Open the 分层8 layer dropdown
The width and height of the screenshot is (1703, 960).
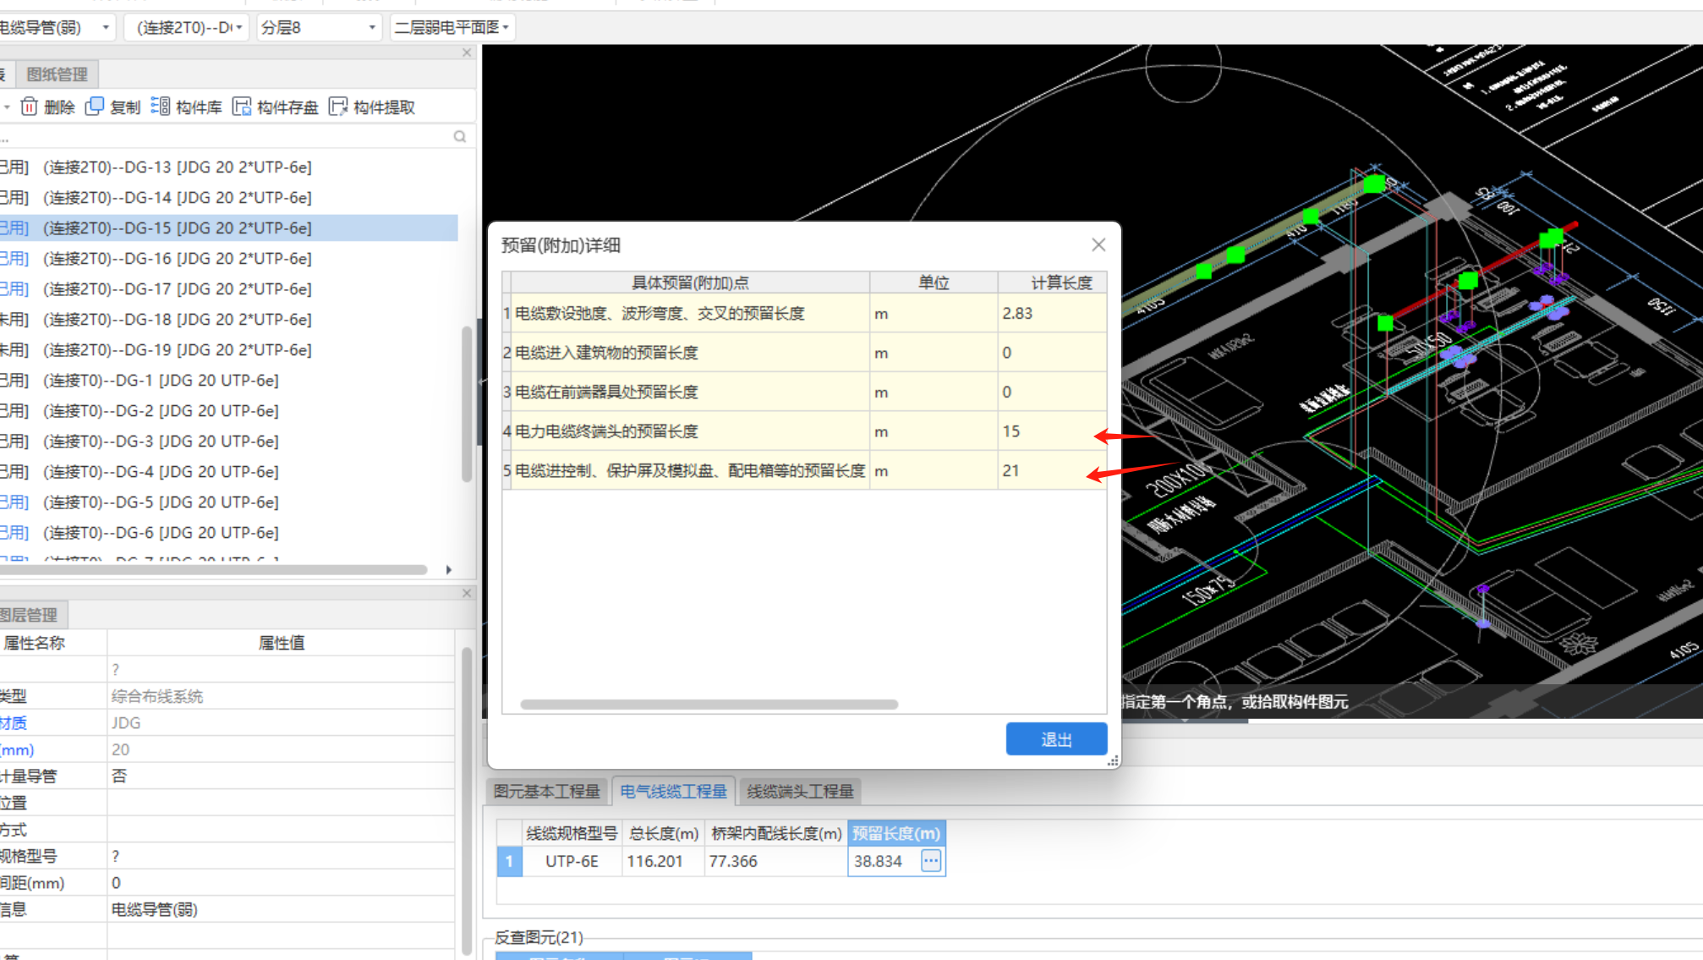(x=372, y=28)
